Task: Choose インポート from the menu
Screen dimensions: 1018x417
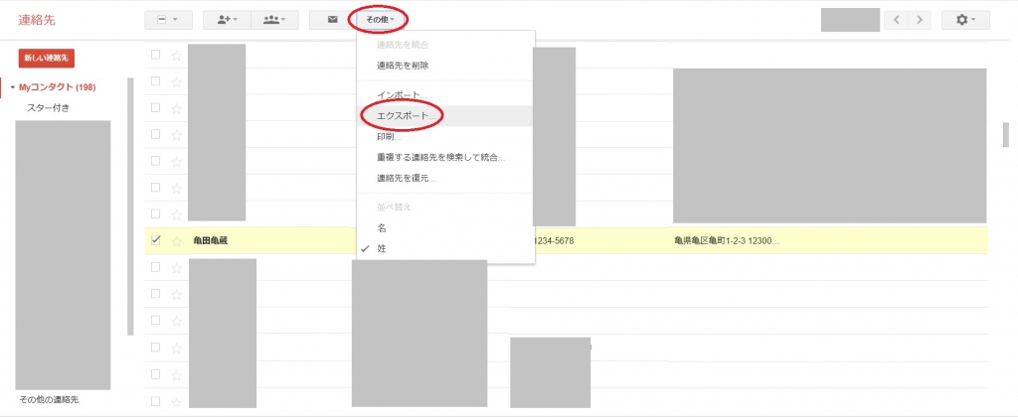Action: (404, 95)
